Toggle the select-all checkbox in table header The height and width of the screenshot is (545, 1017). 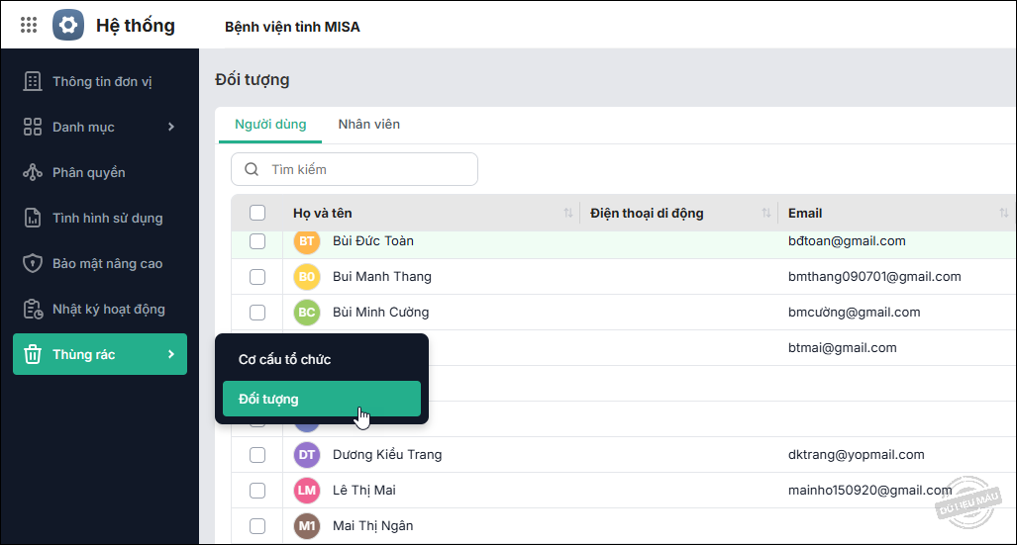(x=257, y=213)
